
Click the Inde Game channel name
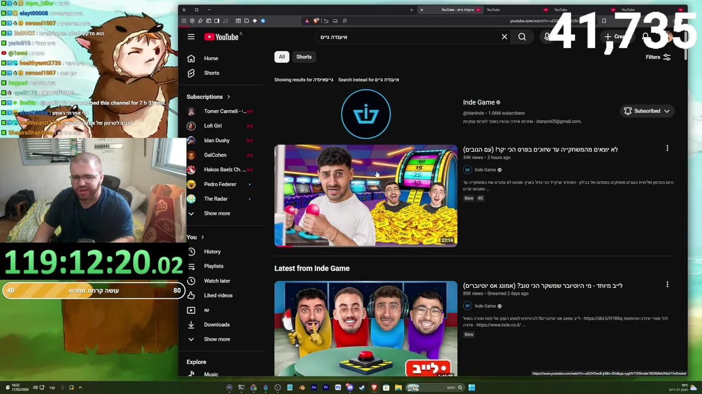(x=479, y=102)
